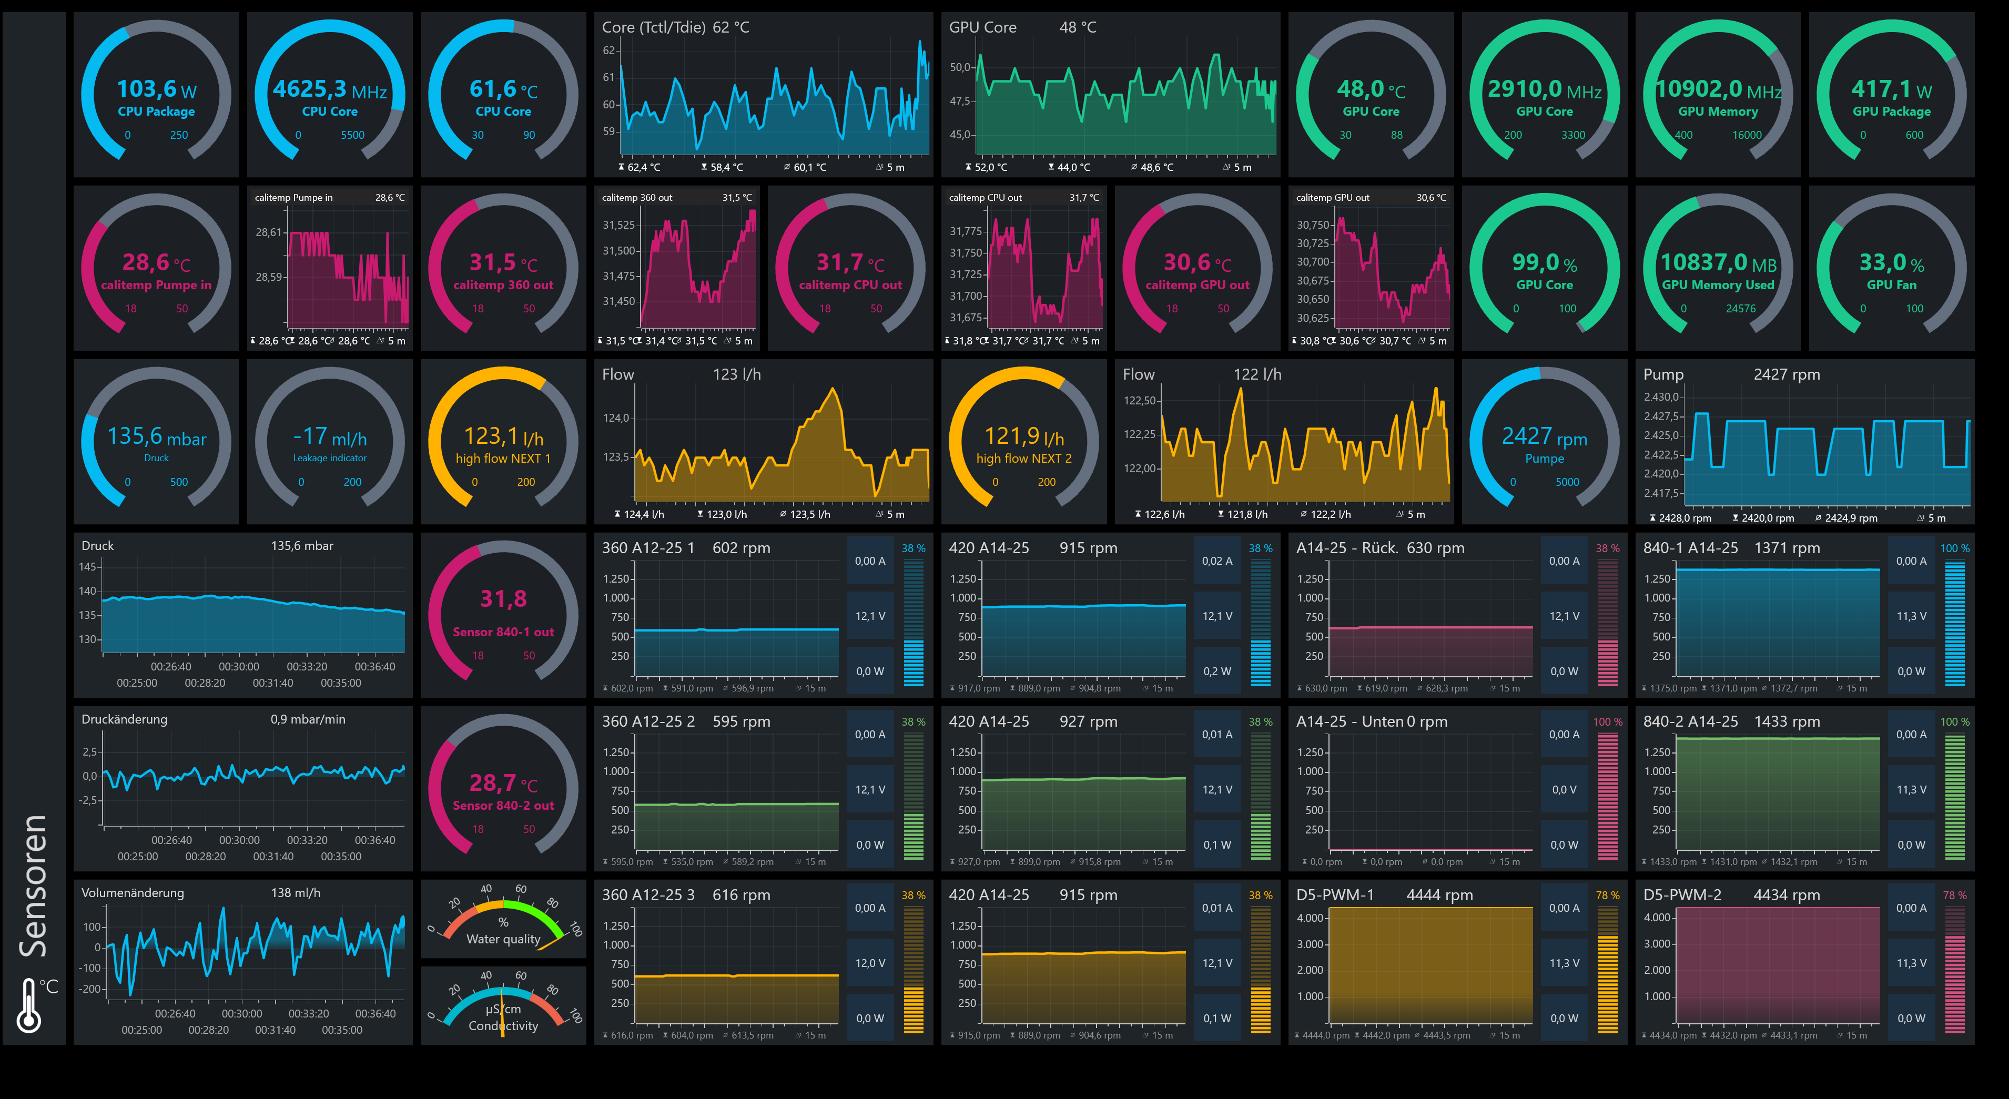Select the CPU Package wattage gauge

pos(156,94)
